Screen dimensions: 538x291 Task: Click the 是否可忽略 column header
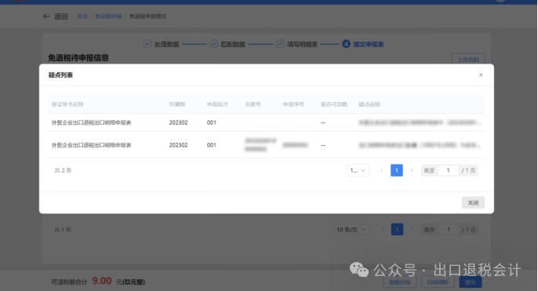[x=334, y=104]
